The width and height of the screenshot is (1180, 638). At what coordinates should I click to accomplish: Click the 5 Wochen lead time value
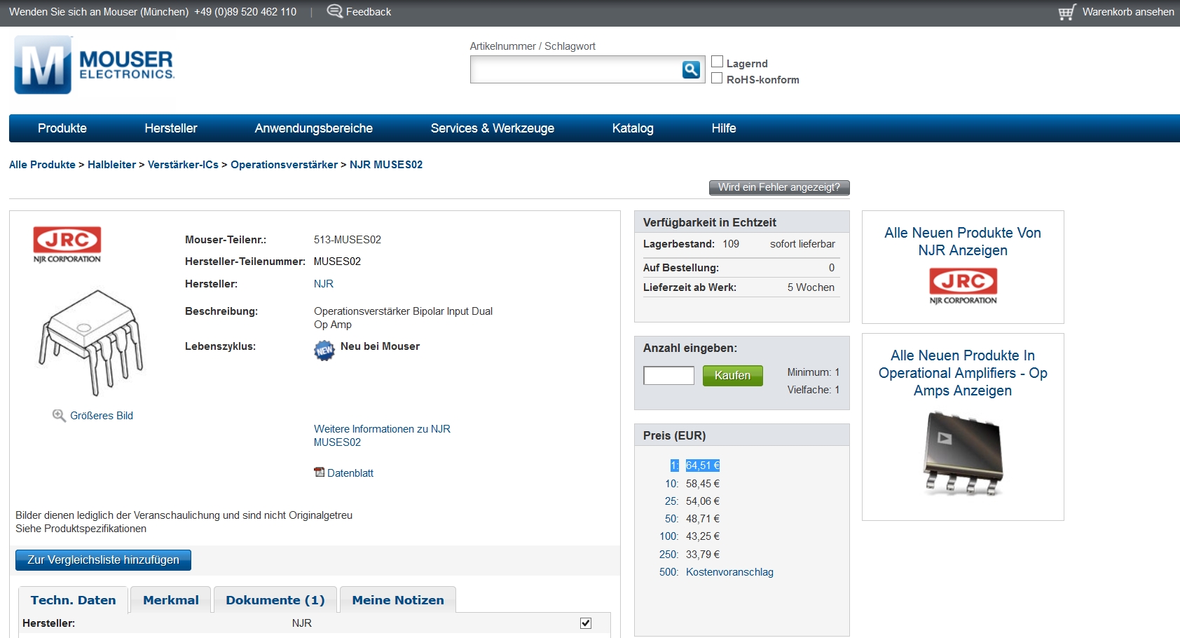point(811,287)
